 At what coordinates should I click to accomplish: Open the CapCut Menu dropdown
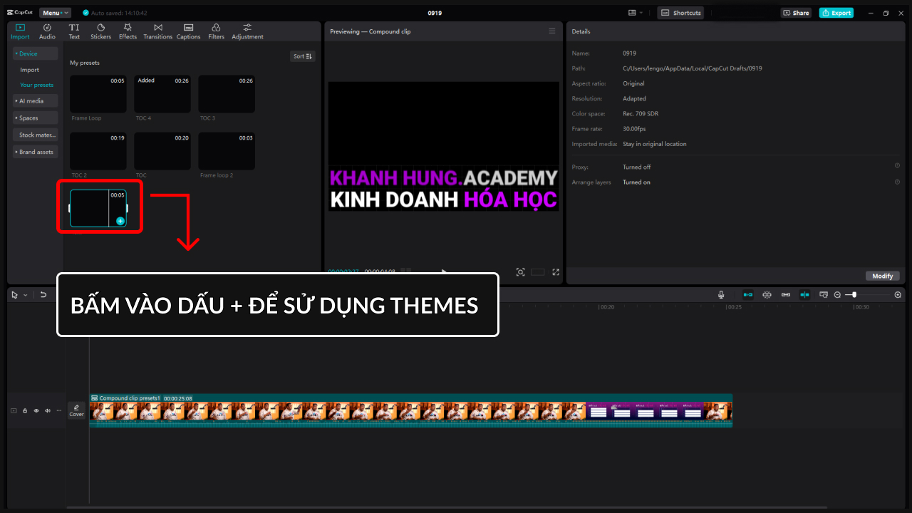coord(55,13)
